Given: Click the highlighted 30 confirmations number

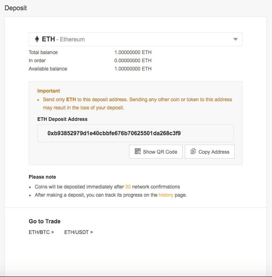Looking at the screenshot, I should coord(128,186).
